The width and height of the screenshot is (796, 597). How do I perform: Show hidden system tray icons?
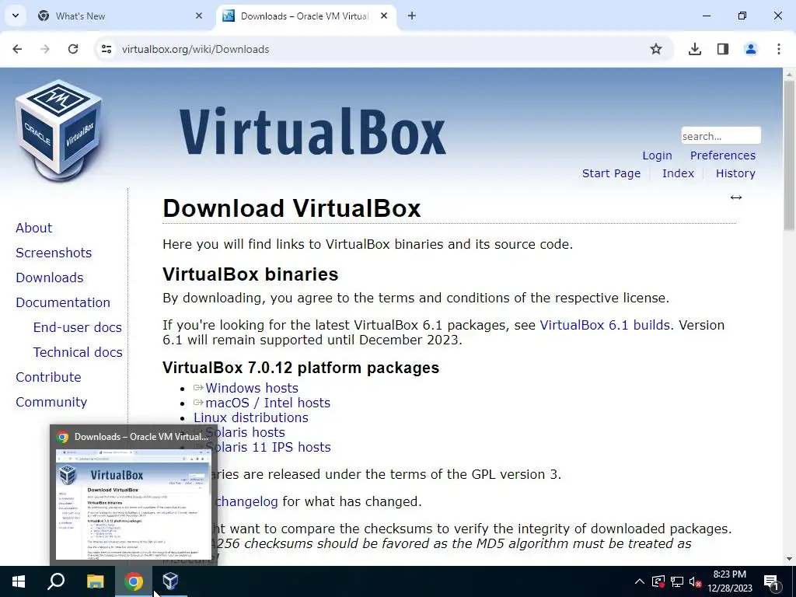[640, 581]
